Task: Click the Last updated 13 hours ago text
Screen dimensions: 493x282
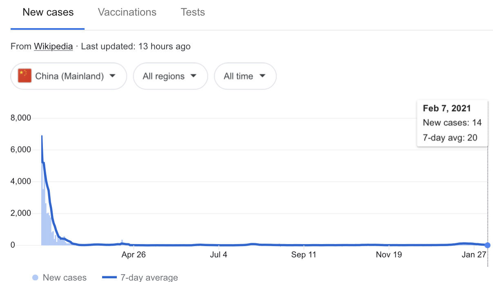Action: point(136,47)
